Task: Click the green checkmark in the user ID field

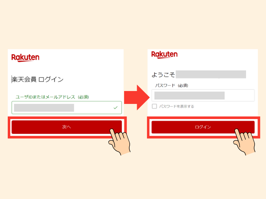Action: pos(116,108)
